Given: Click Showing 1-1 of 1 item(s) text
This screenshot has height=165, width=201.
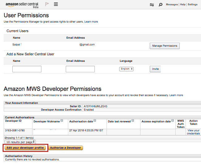Looking at the screenshot, I should tap(19, 138).
